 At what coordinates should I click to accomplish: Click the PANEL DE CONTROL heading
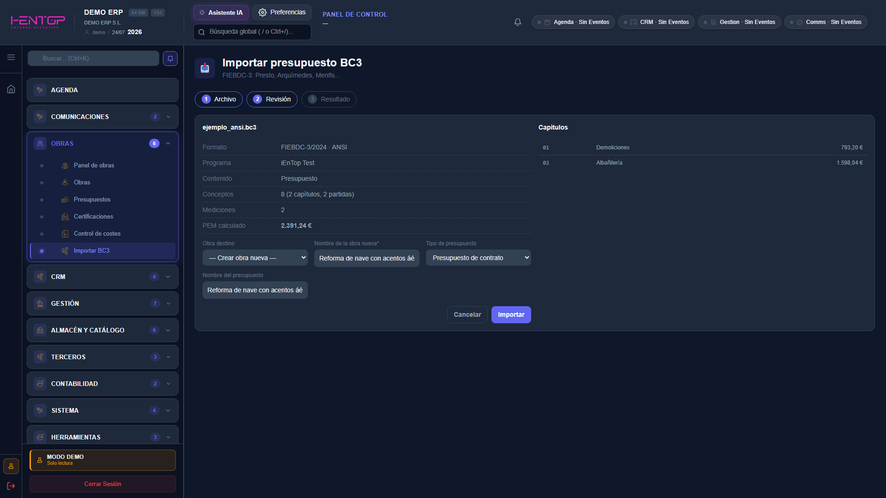coord(355,14)
